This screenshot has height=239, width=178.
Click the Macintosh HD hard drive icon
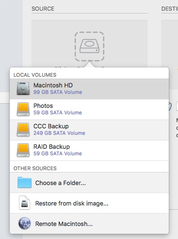23,88
